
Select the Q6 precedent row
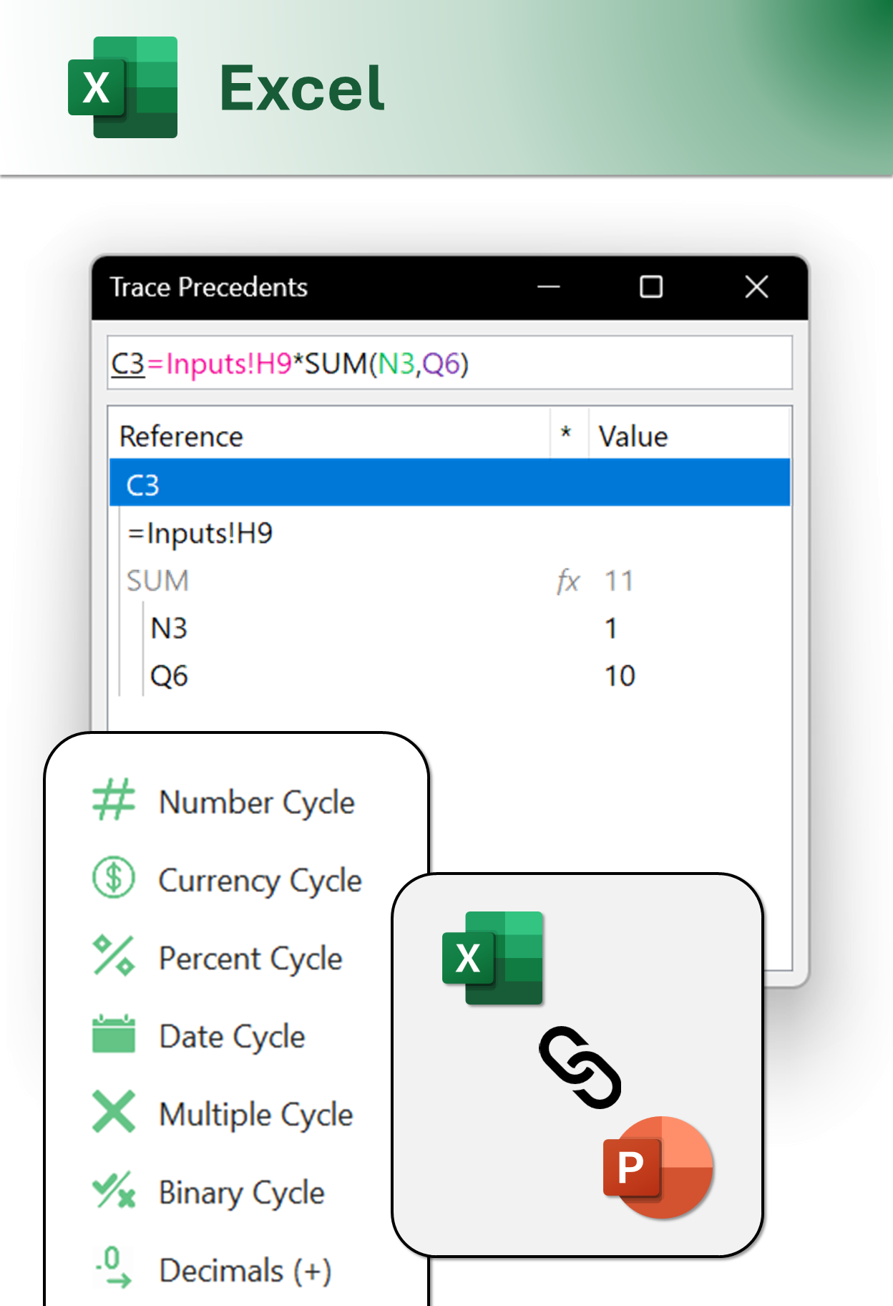tap(450, 675)
